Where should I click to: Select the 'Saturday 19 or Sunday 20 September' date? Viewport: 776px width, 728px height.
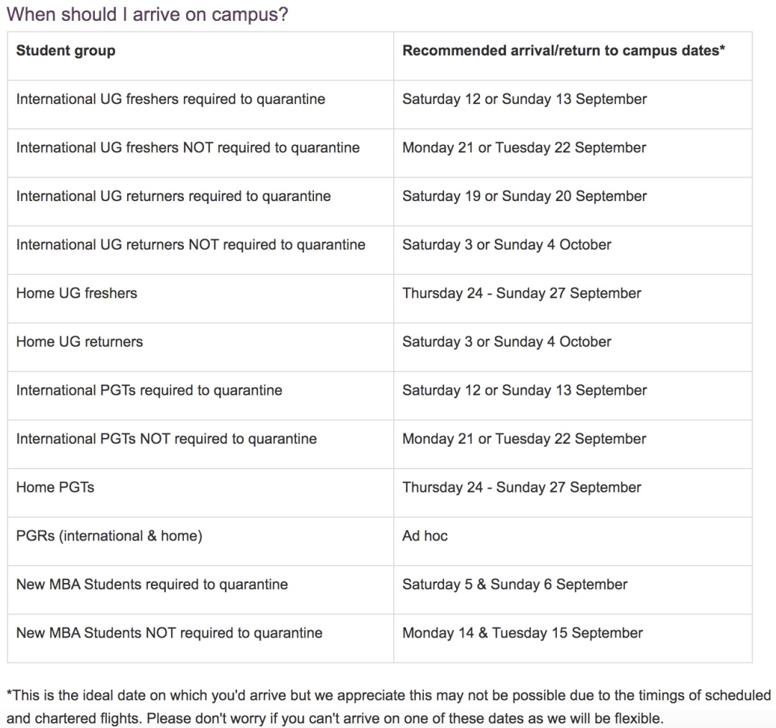click(524, 196)
